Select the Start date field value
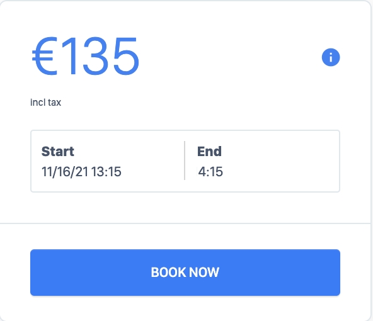 [81, 172]
